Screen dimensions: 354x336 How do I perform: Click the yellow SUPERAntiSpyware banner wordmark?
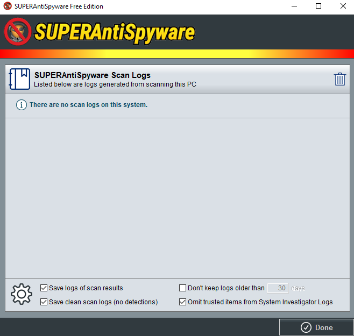(x=115, y=32)
